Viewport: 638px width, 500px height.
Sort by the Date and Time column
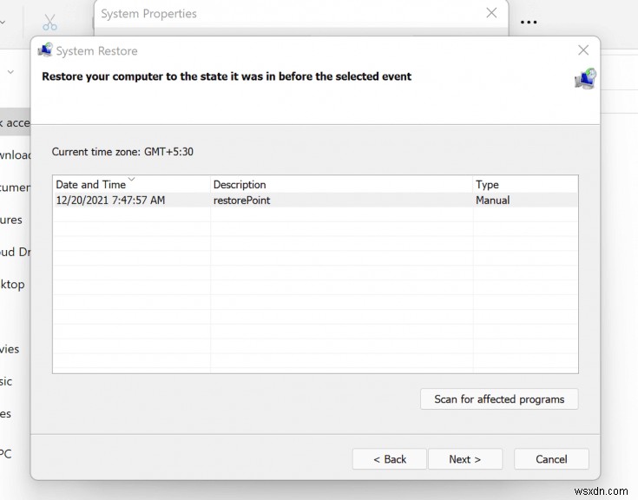(90, 185)
